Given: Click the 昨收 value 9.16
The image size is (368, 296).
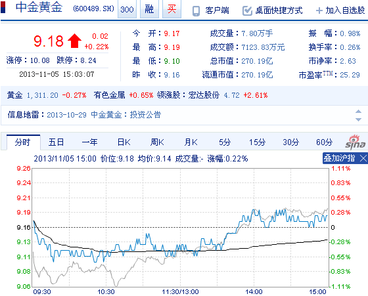Looking at the screenshot, I should (x=172, y=75).
